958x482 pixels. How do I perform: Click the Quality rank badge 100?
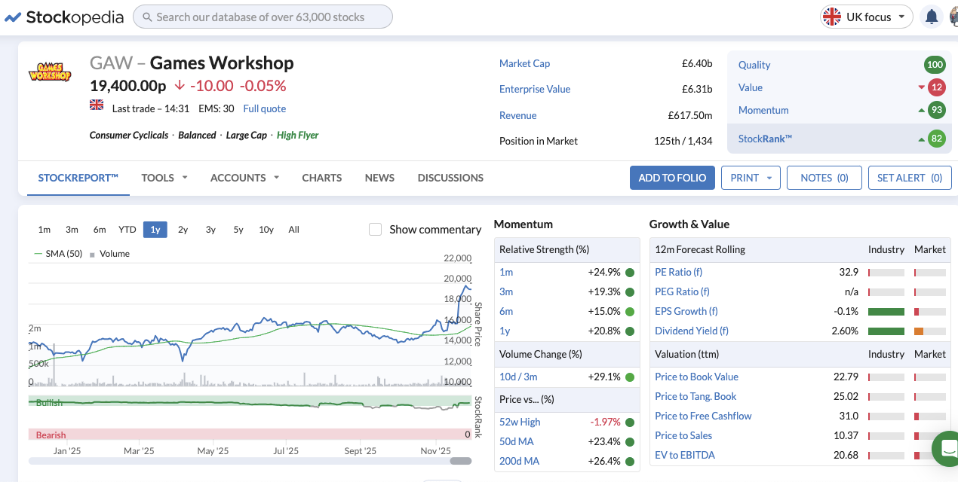tap(935, 65)
